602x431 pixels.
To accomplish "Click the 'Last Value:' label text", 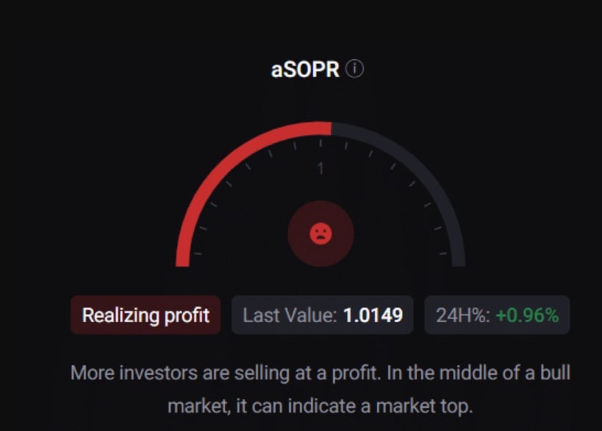I will coord(290,316).
